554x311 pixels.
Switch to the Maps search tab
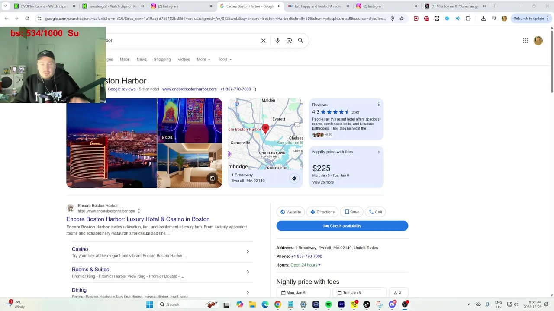click(x=125, y=59)
